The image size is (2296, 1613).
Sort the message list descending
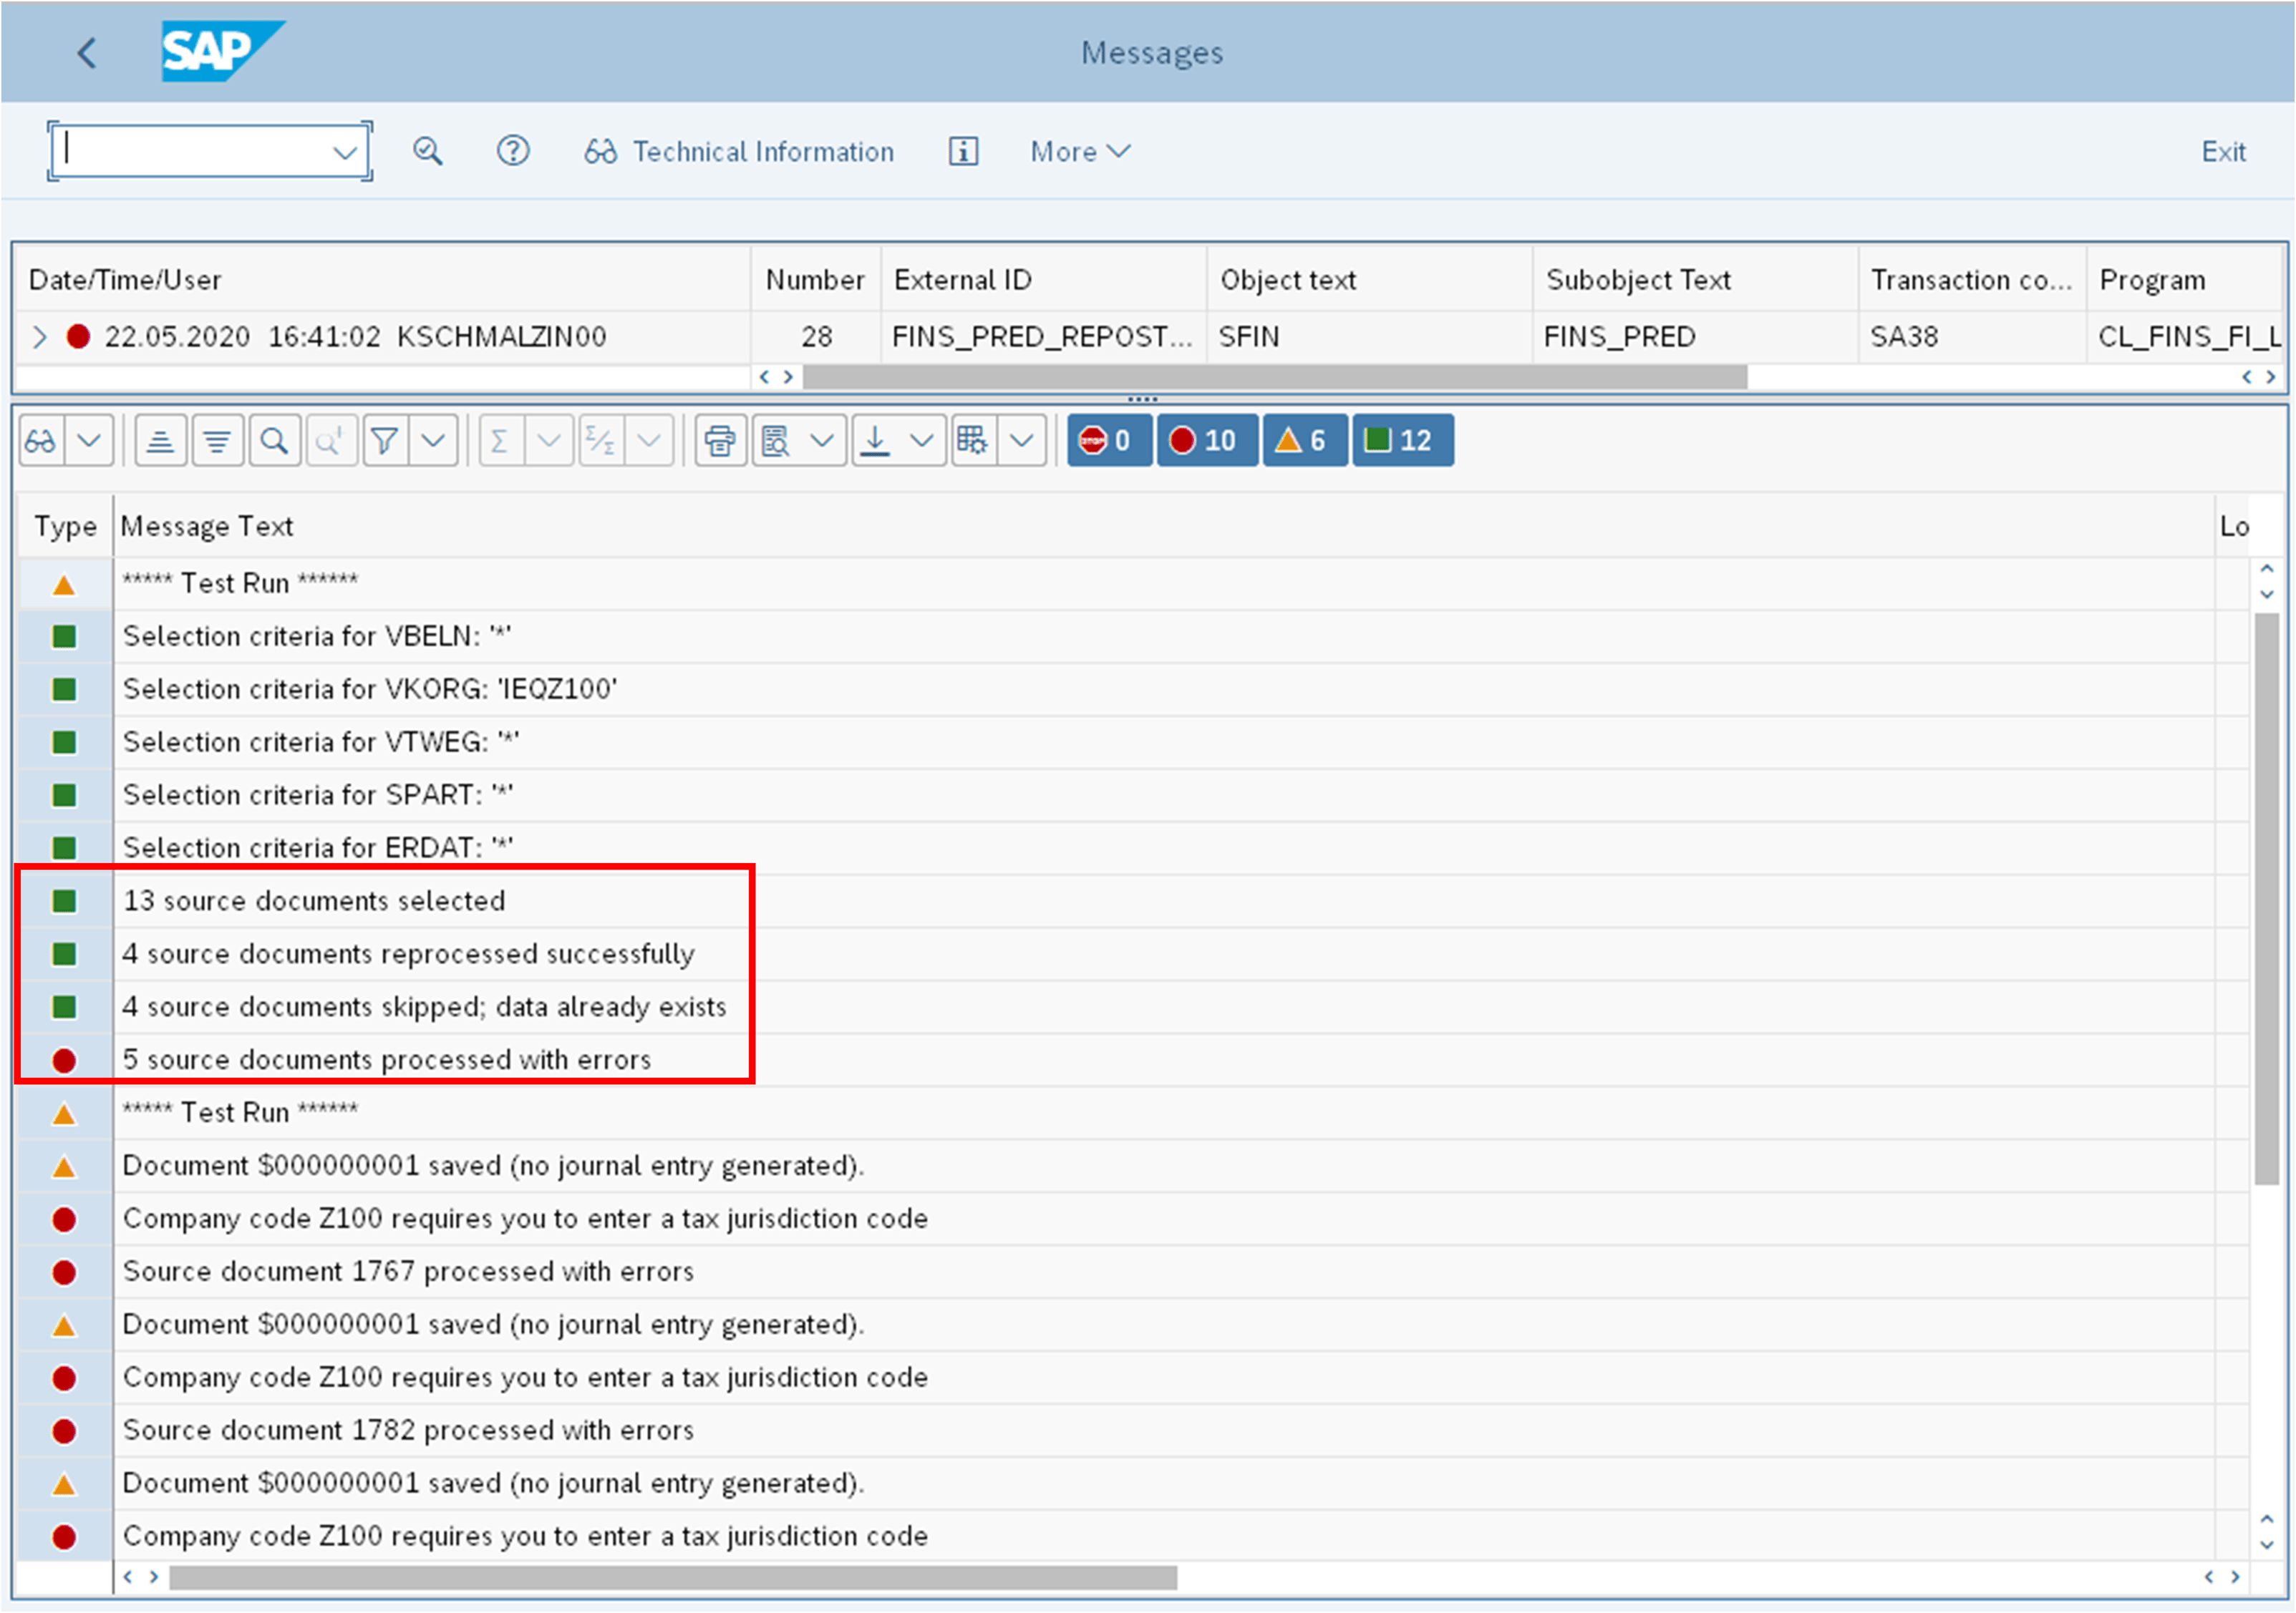point(217,439)
